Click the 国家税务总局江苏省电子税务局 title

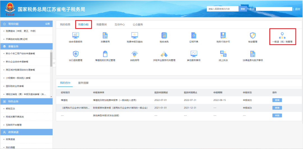(51, 9)
